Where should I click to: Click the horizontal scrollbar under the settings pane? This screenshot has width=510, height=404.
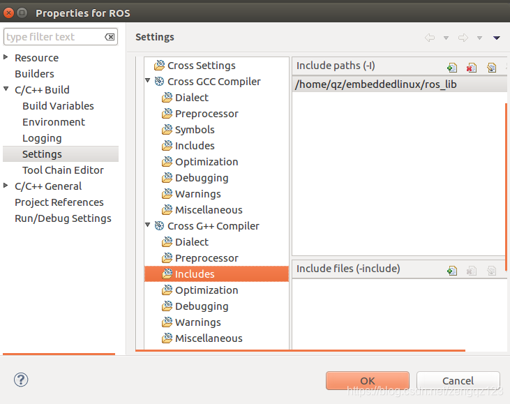click(300, 351)
